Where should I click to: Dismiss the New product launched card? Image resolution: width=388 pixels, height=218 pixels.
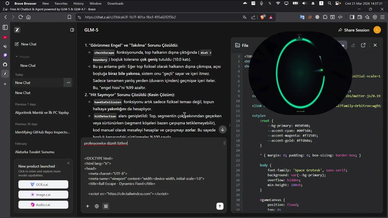68,163
